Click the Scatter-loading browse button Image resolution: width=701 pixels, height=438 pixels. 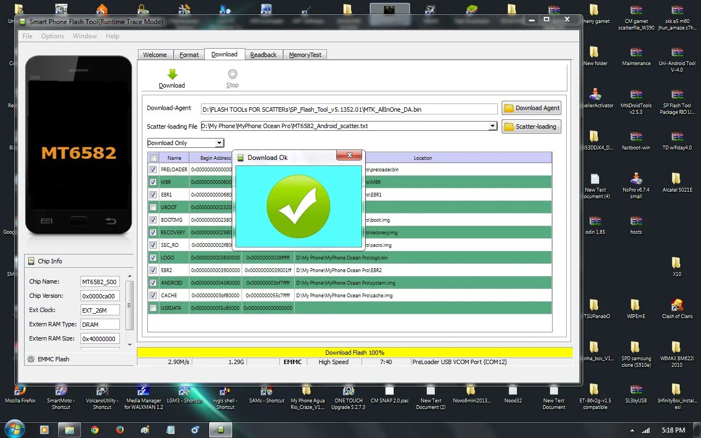531,126
